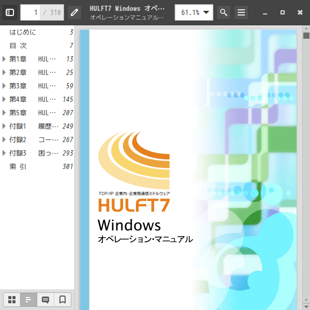Expand the 付録1 outline entry

[4, 126]
